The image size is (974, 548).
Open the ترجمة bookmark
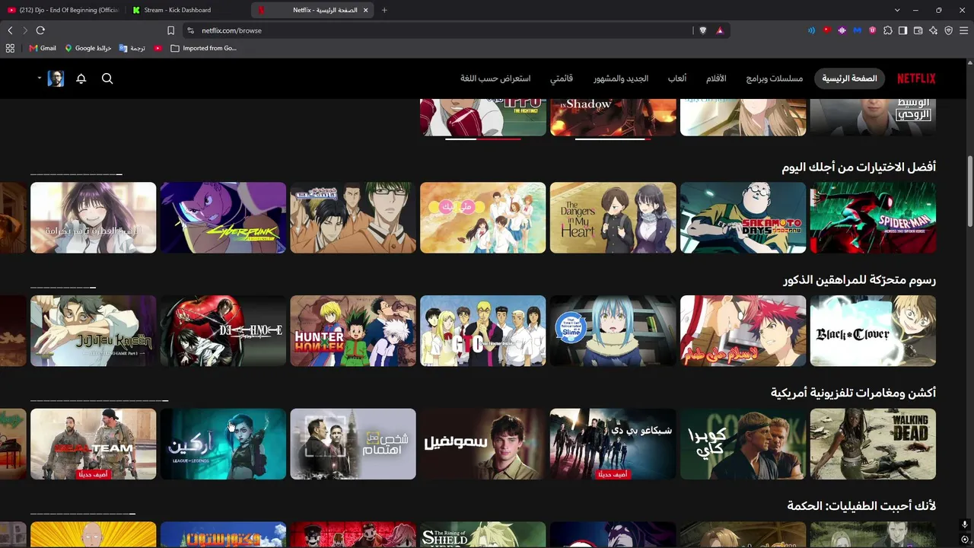coord(132,48)
